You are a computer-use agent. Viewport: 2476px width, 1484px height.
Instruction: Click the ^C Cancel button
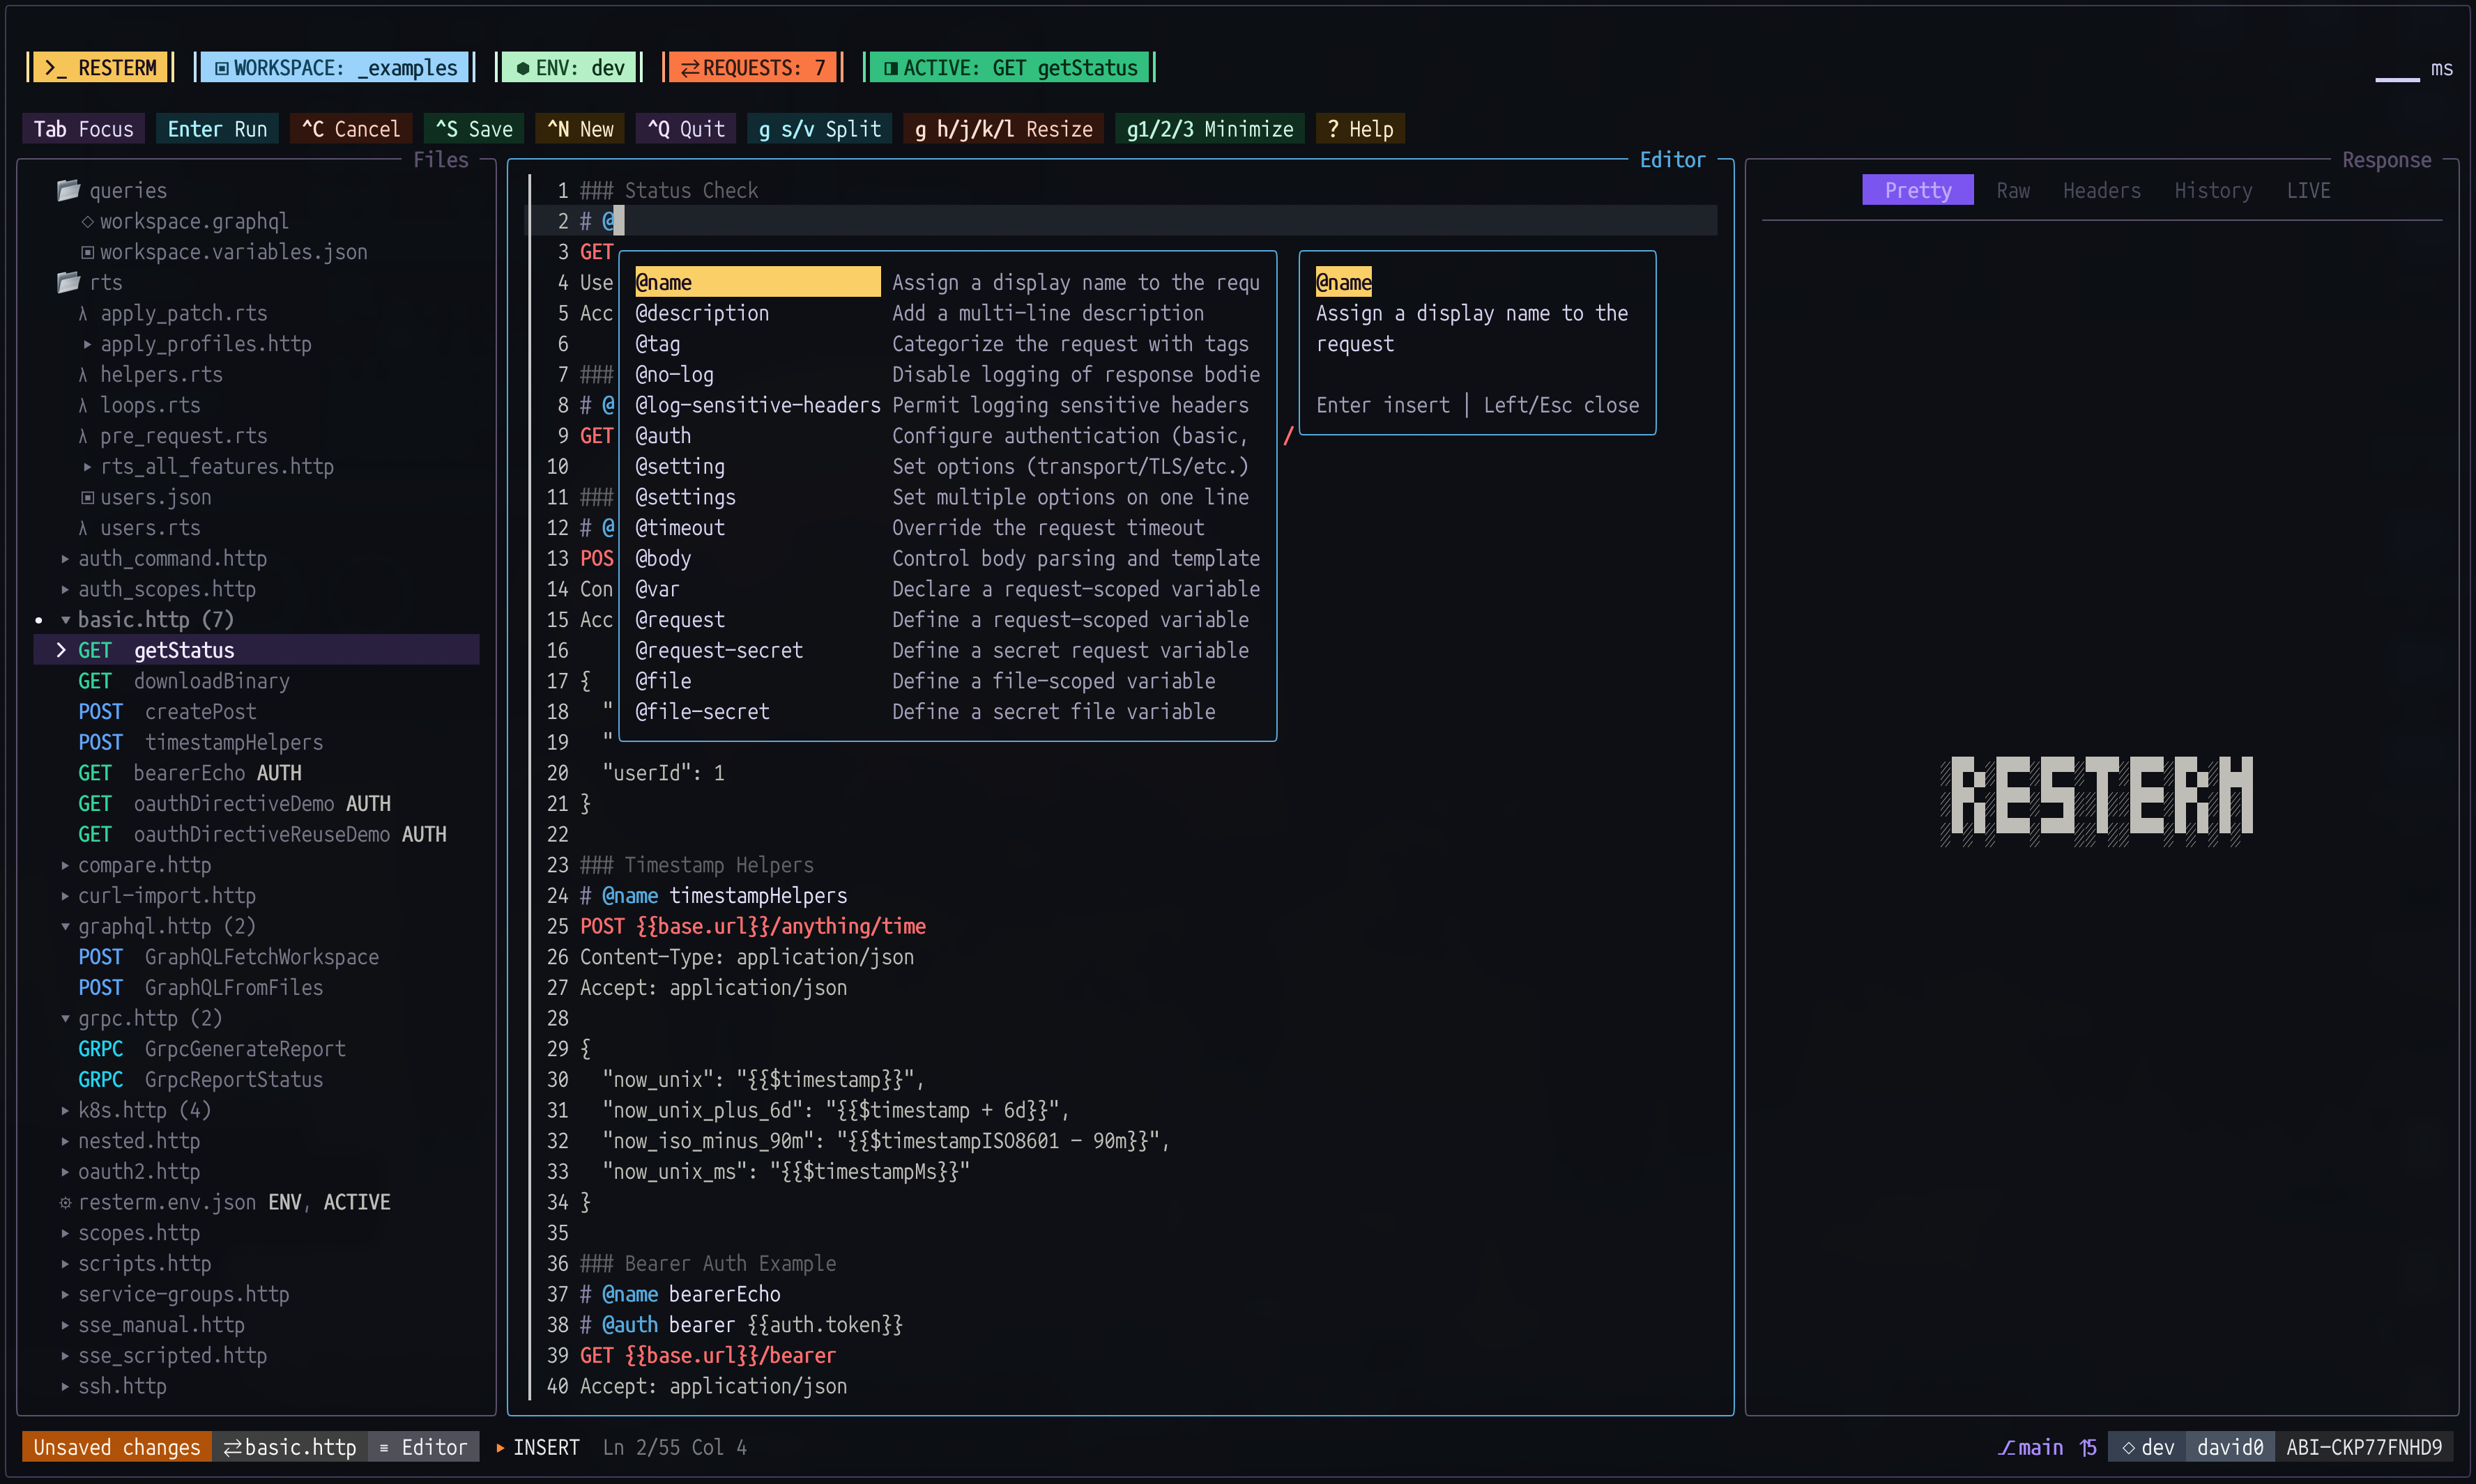tap(350, 129)
